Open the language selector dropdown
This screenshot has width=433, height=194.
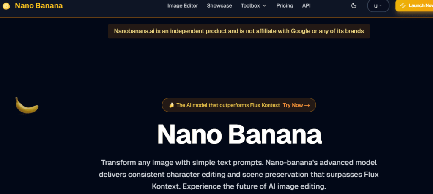(378, 6)
